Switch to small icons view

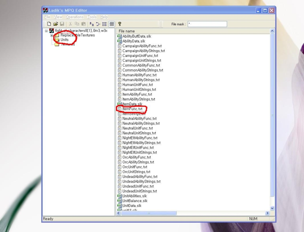tap(98, 24)
